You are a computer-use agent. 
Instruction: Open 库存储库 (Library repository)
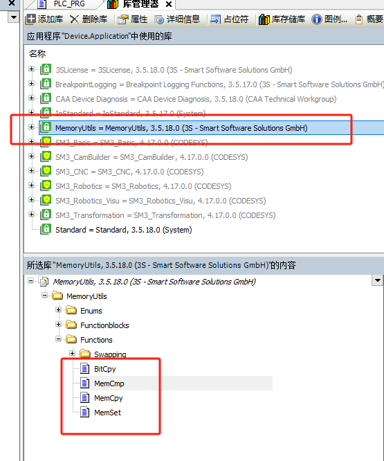tap(282, 19)
